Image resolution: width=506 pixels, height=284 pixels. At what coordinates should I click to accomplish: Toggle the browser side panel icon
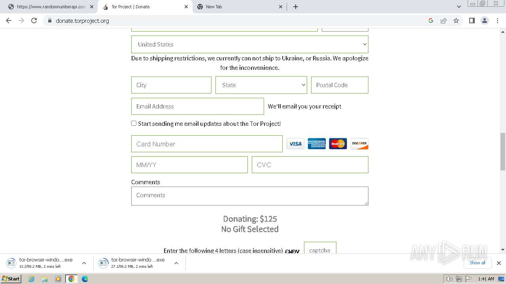click(472, 21)
